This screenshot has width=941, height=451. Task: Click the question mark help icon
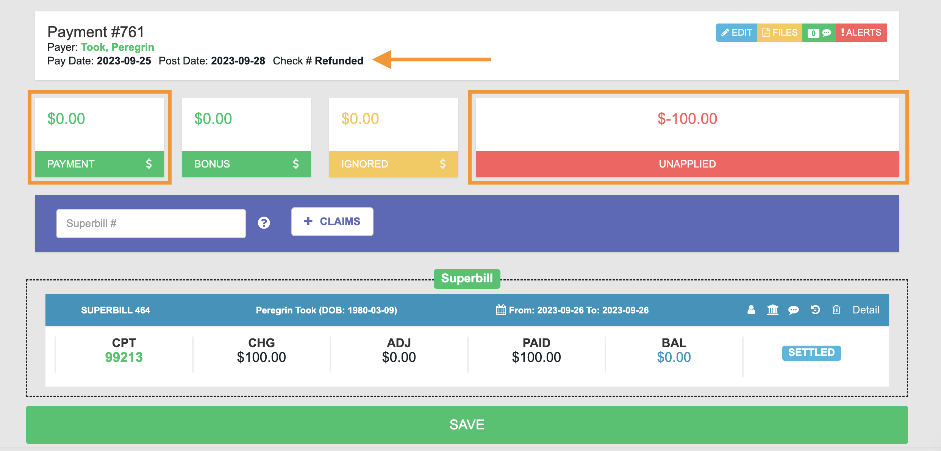tap(264, 223)
